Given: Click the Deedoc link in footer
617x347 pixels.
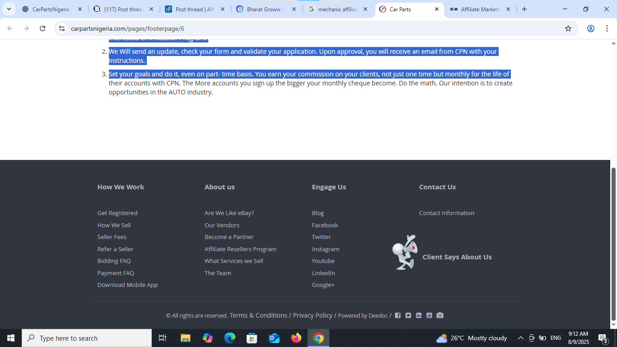Looking at the screenshot, I should tap(378, 315).
